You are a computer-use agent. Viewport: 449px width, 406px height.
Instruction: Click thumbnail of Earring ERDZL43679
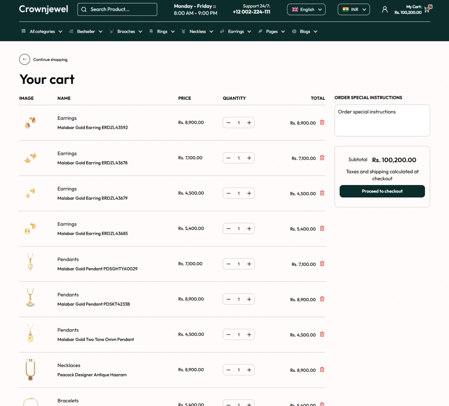(x=30, y=193)
